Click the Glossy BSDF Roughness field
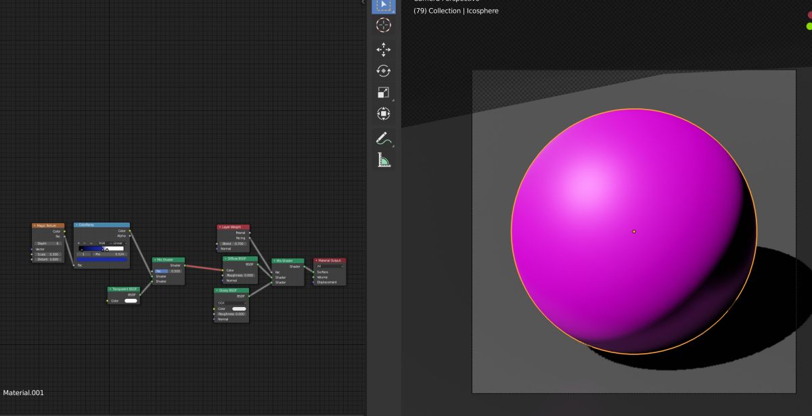Screen dimensions: 812x416 [231, 314]
